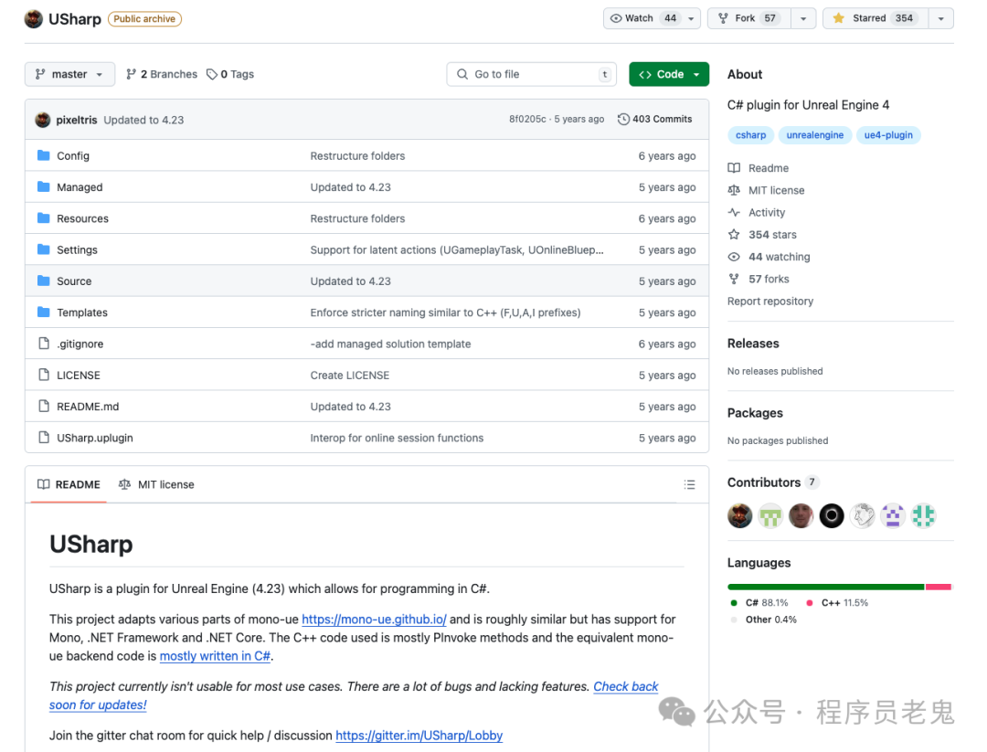Expand the Starred lists dropdown arrow

tap(941, 19)
